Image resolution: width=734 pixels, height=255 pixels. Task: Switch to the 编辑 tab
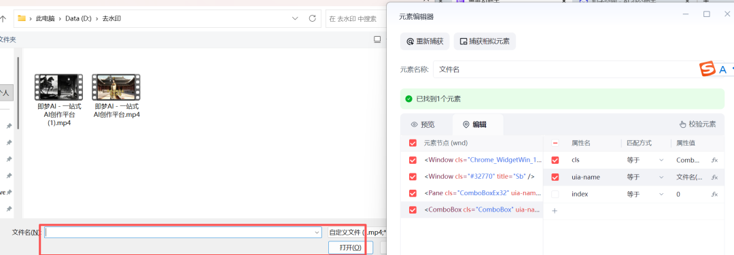point(474,124)
